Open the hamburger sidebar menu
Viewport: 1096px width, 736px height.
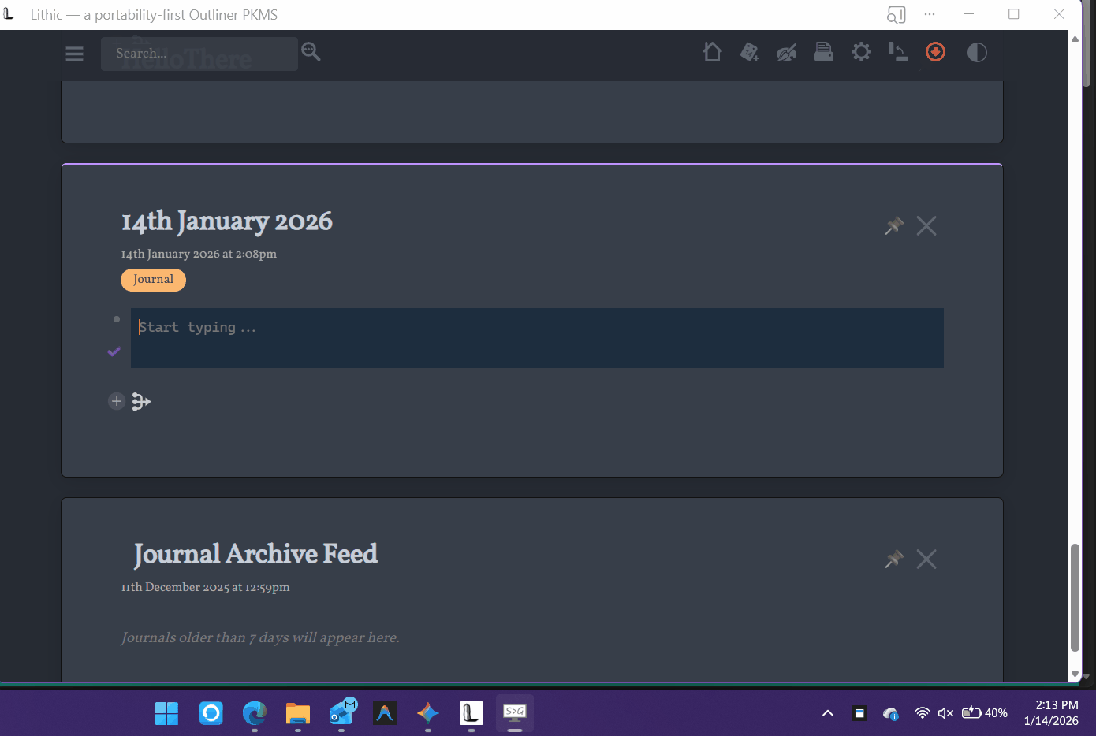point(74,54)
